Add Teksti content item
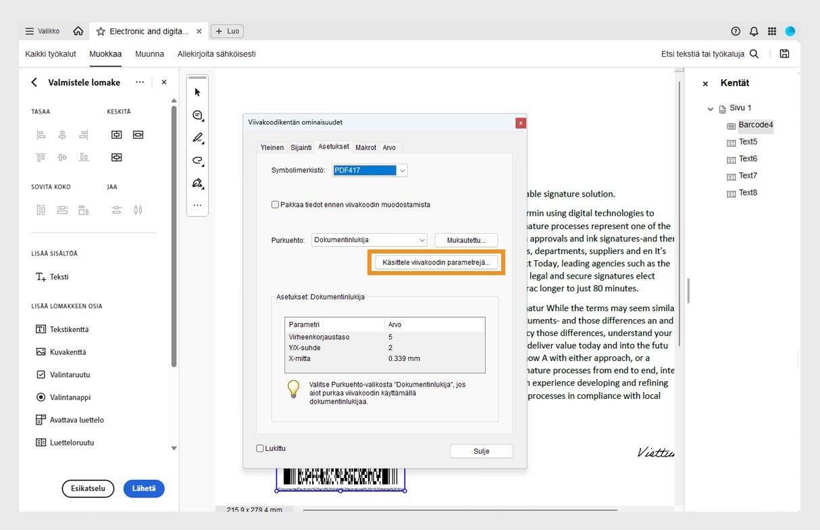 [x=52, y=276]
